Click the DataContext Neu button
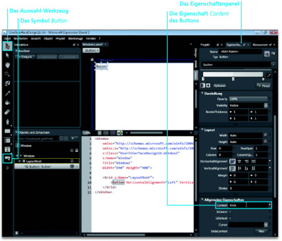Image resolution: width=282 pixels, height=241 pixels. click(x=261, y=231)
